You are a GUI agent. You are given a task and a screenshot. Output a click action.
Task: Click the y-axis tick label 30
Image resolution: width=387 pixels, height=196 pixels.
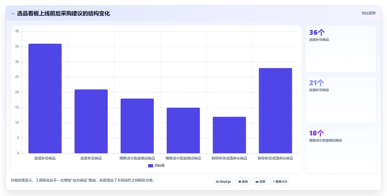(x=17, y=62)
